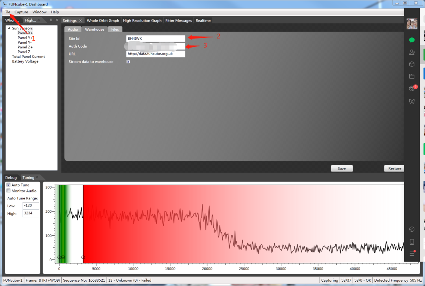Toggle Stream data to warehouse checkbox
This screenshot has width=425, height=286.
(128, 61)
